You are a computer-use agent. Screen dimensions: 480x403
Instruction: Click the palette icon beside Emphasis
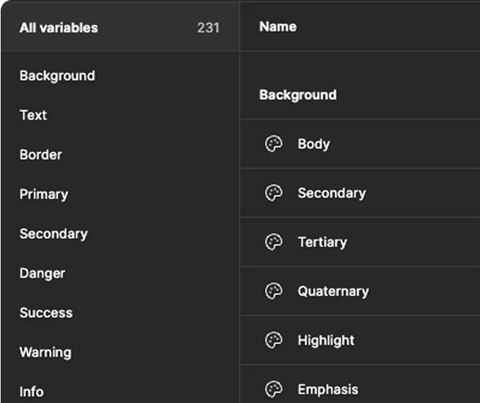(x=273, y=389)
